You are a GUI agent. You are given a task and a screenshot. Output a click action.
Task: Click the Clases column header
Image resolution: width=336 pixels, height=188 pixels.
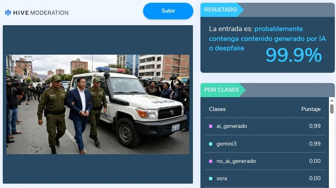217,109
